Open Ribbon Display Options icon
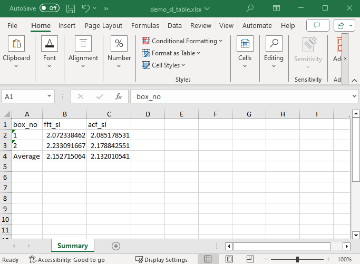Screen dimensions: 360x264 [x=276, y=8]
